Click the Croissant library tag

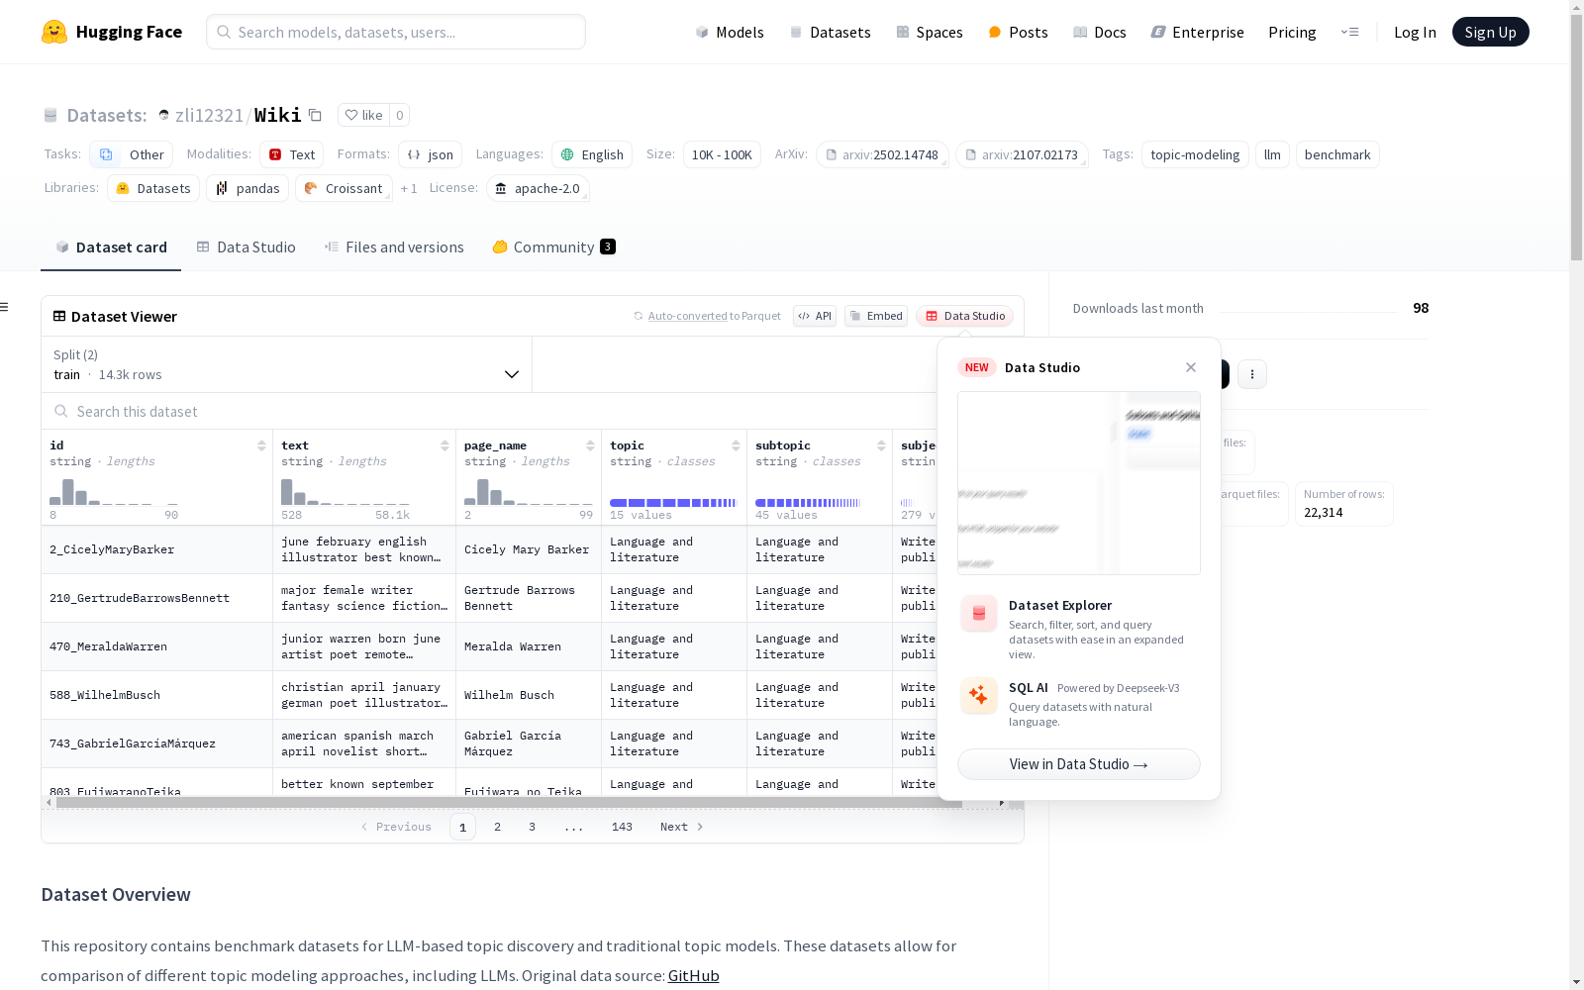pos(344,188)
